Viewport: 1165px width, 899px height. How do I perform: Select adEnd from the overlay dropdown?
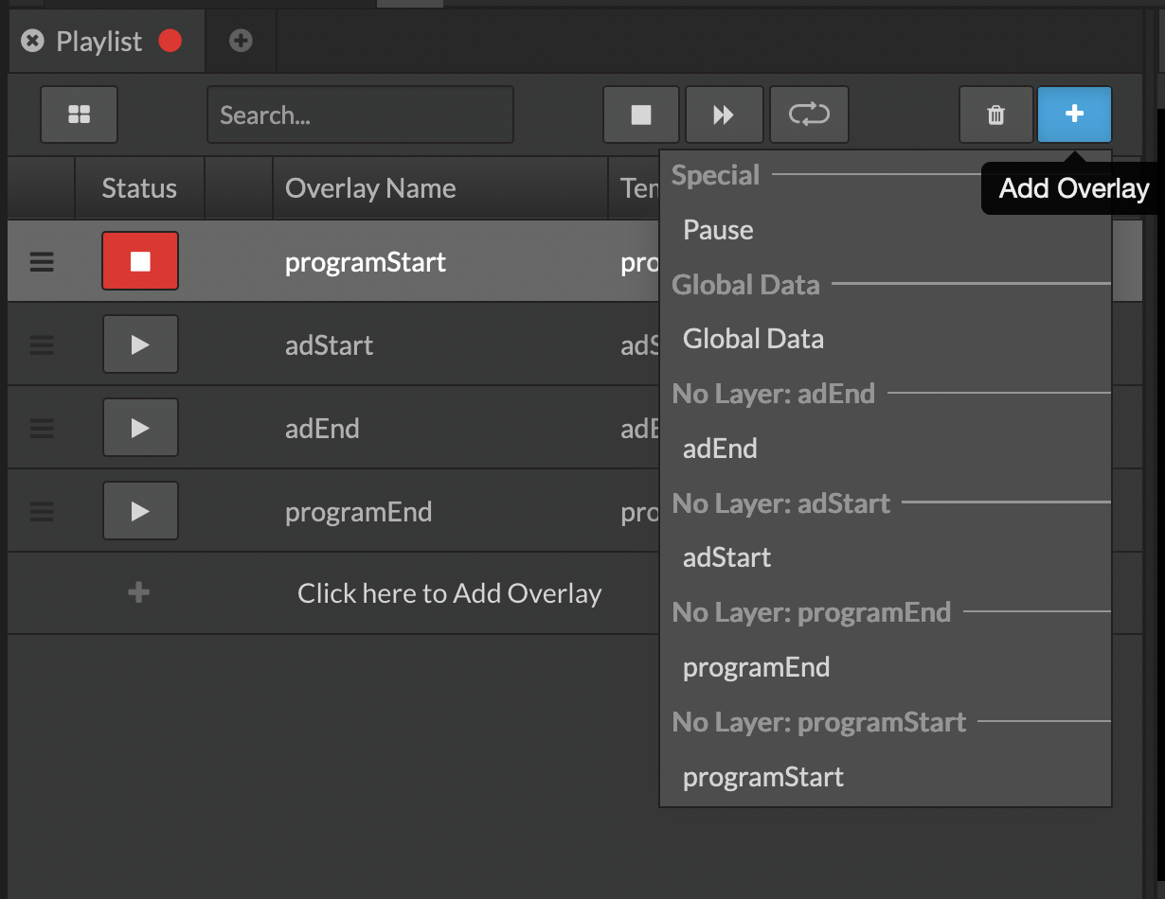pyautogui.click(x=720, y=449)
